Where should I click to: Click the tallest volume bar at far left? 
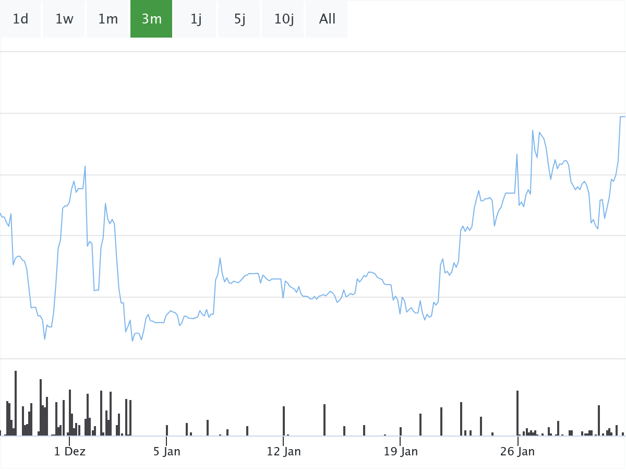coord(16,403)
